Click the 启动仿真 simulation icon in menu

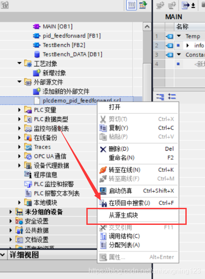103,191
